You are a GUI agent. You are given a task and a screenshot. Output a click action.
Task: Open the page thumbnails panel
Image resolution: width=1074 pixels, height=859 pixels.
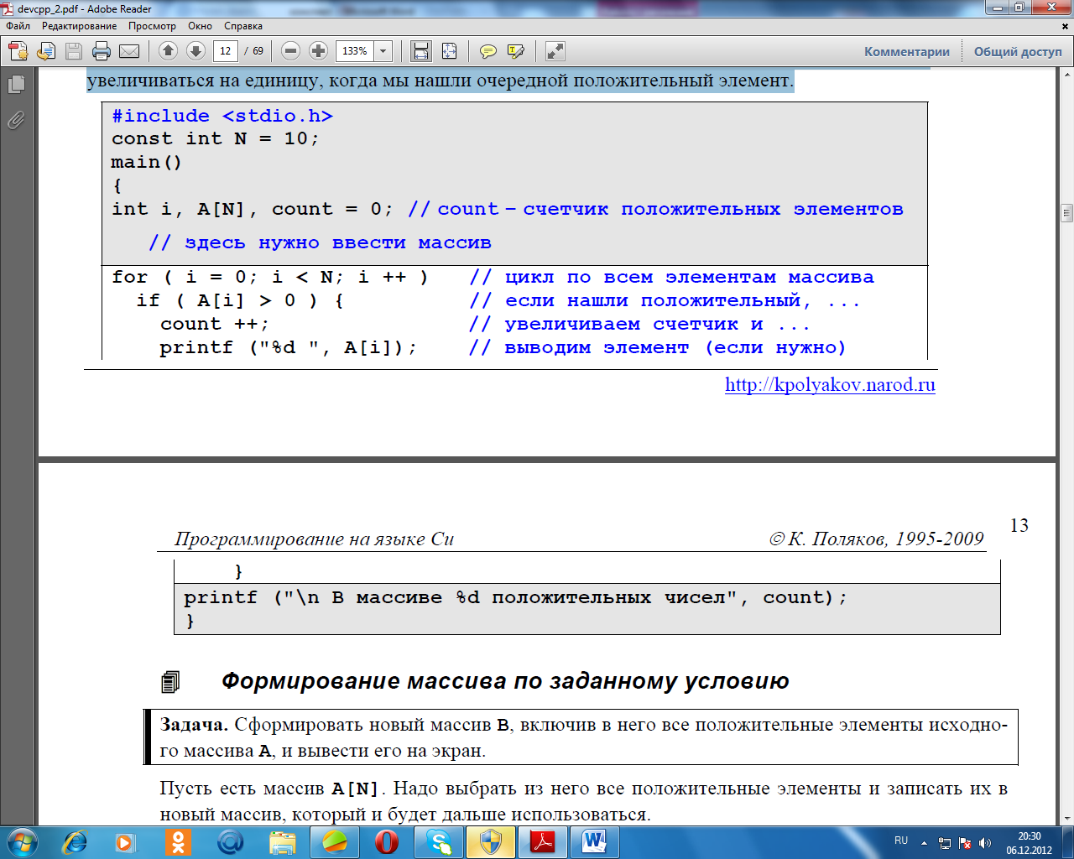coord(16,84)
